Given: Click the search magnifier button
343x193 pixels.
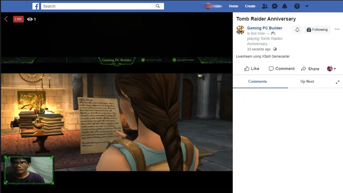Looking at the screenshot, I should tap(158, 6).
